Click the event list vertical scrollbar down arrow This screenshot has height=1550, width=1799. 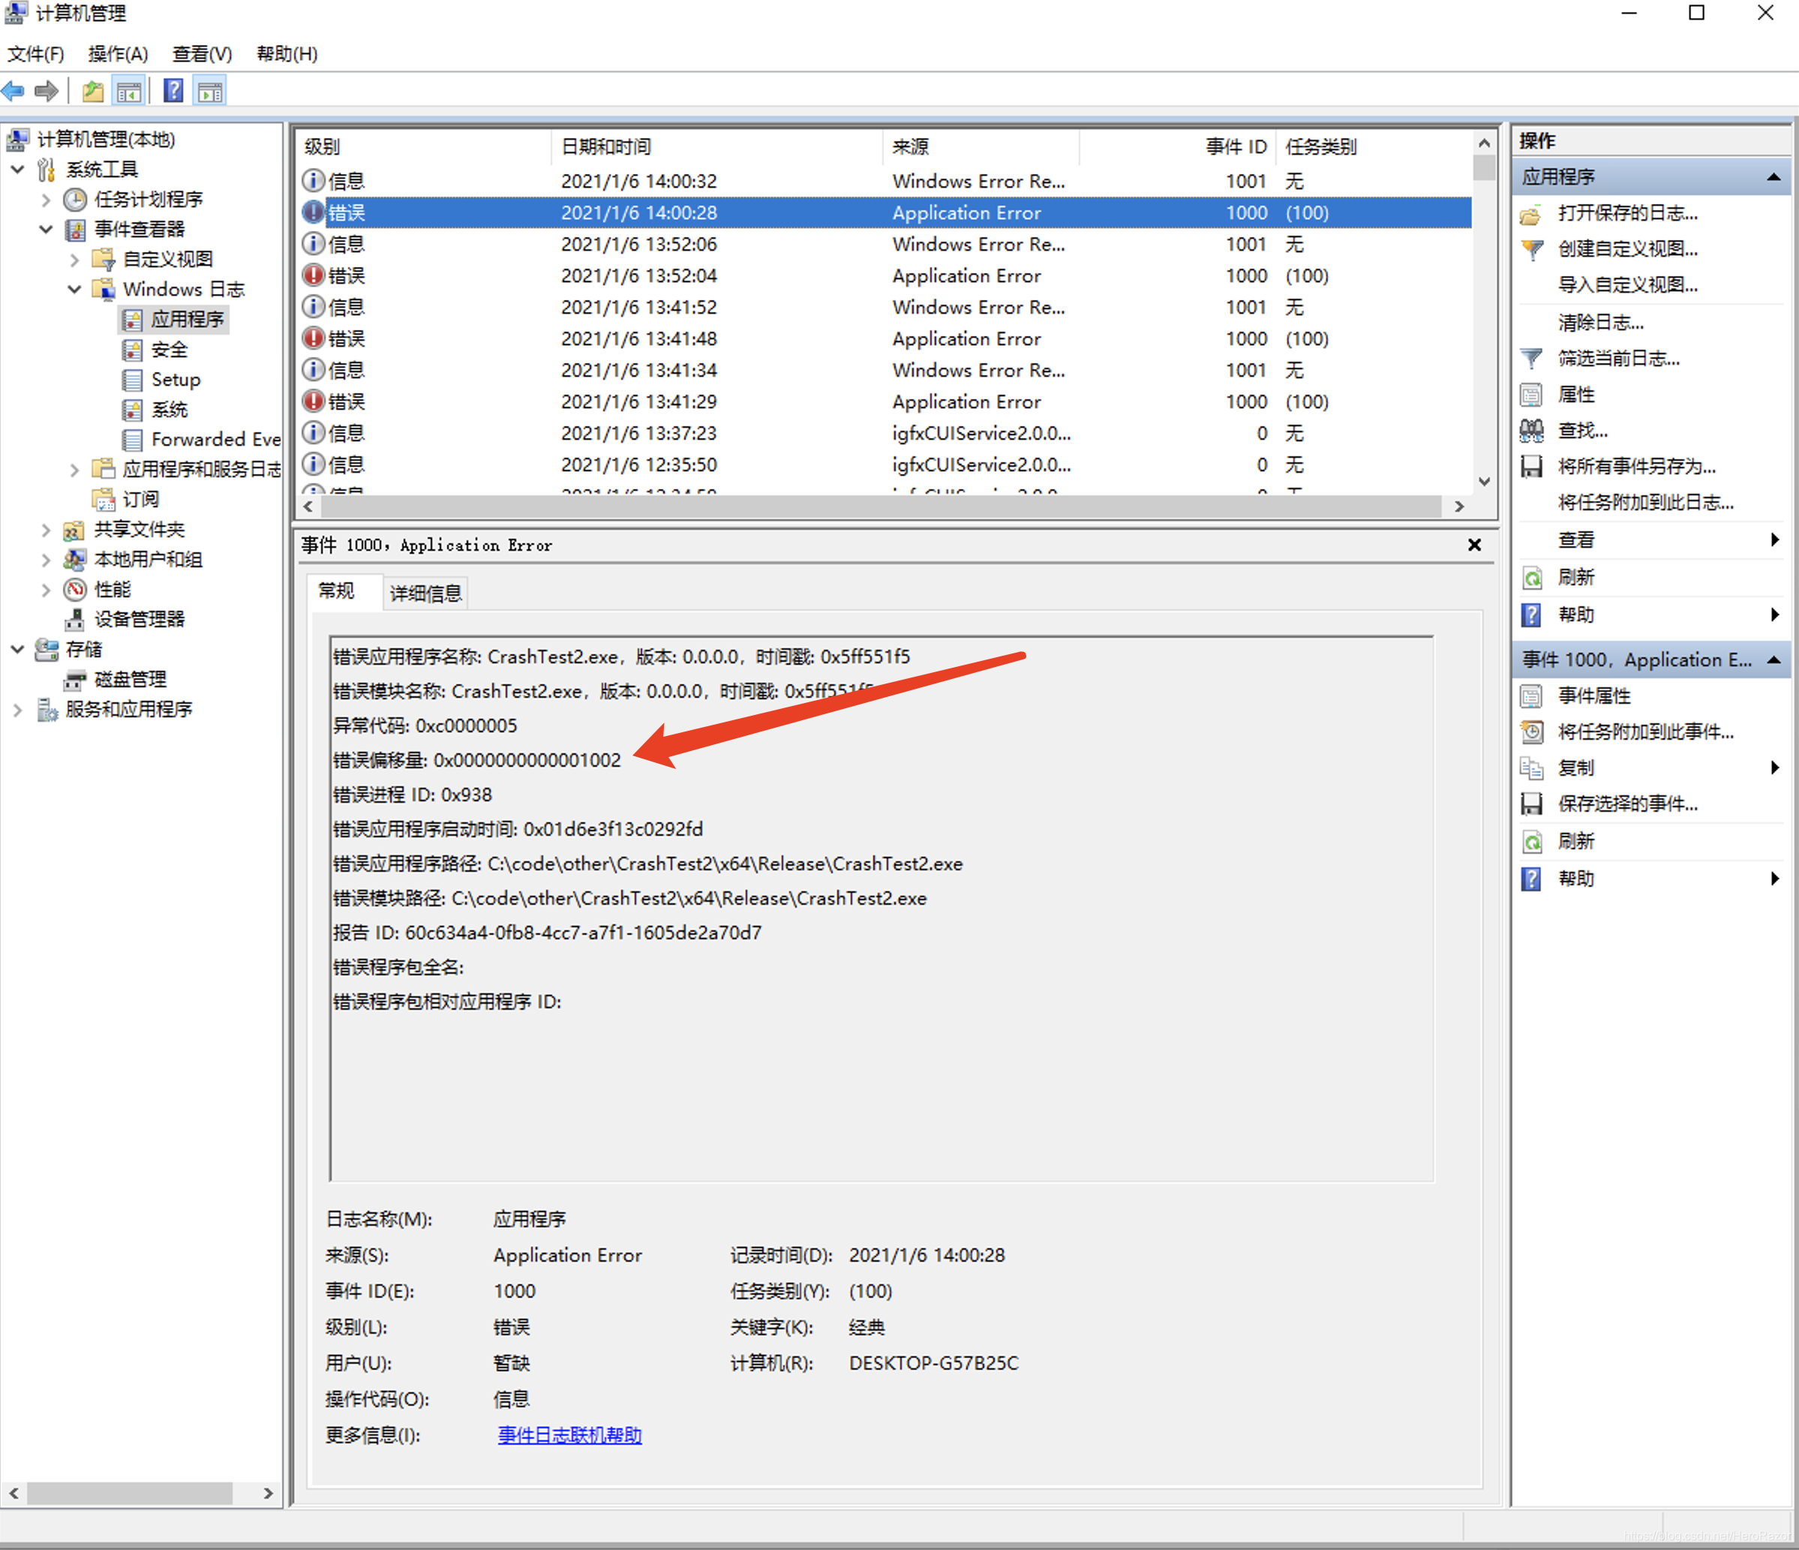(1484, 481)
